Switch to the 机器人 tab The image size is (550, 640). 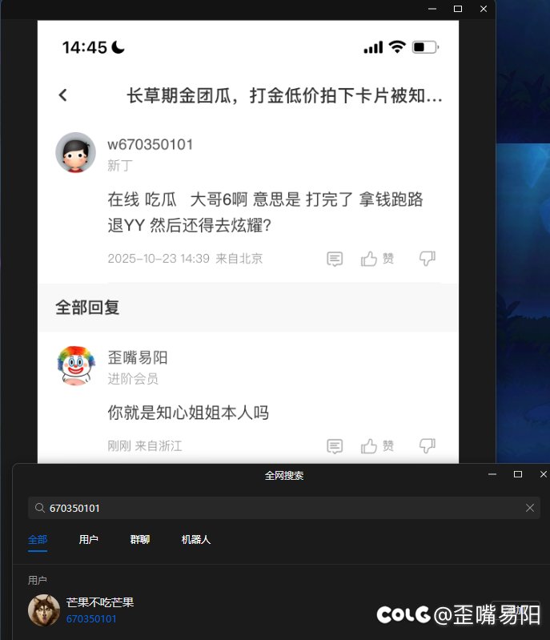tap(196, 540)
